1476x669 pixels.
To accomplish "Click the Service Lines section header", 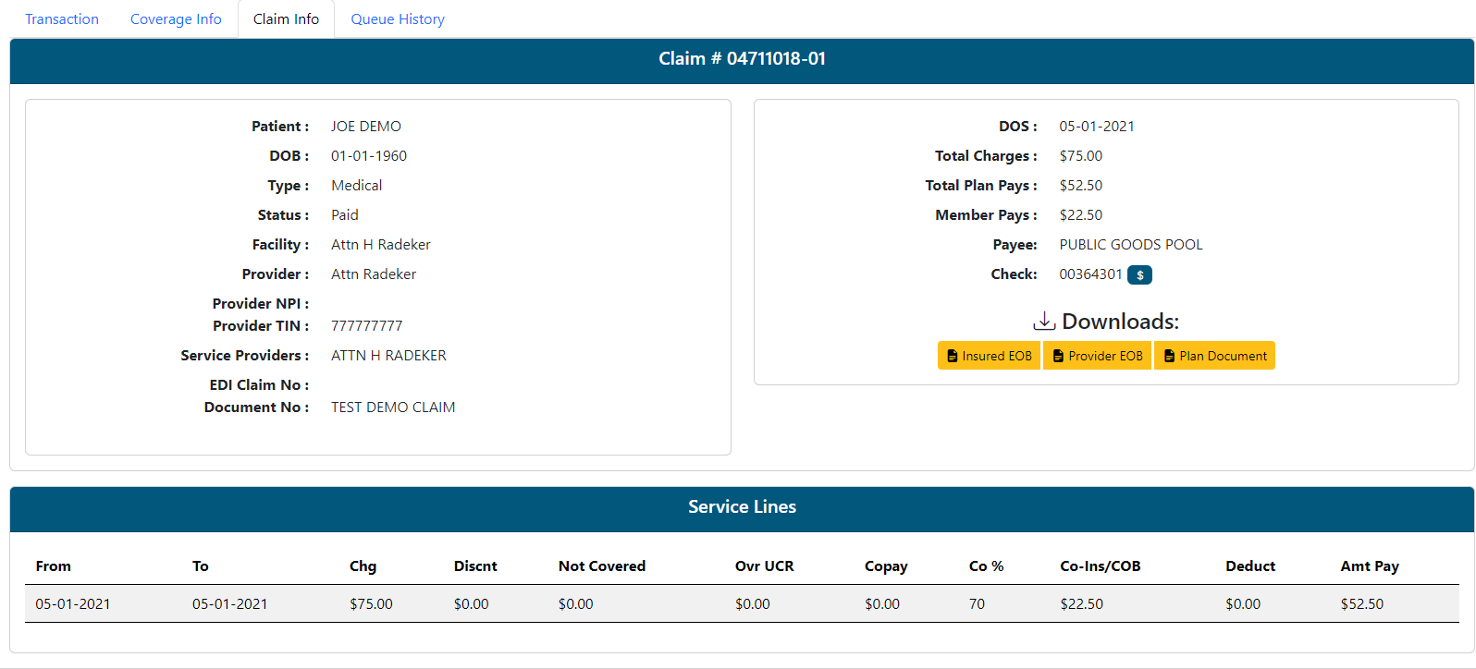I will pos(742,507).
